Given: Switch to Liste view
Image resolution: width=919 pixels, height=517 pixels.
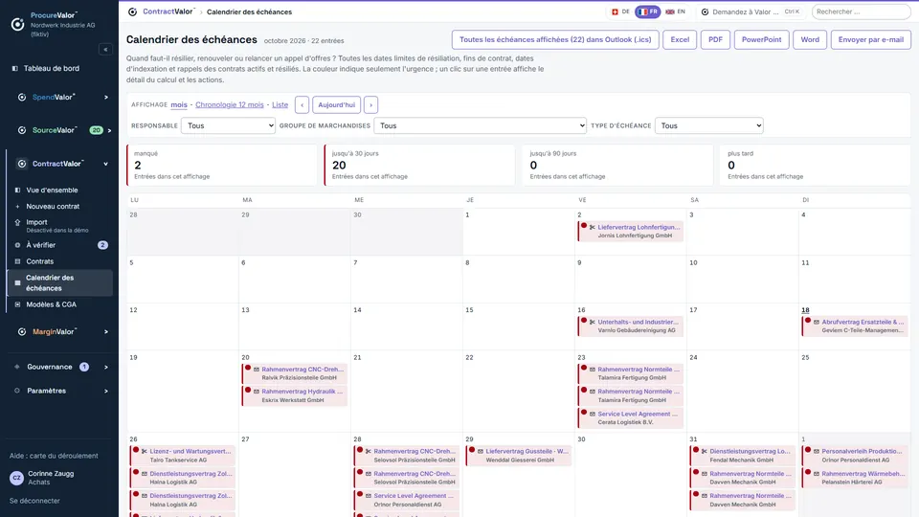Looking at the screenshot, I should click(280, 105).
